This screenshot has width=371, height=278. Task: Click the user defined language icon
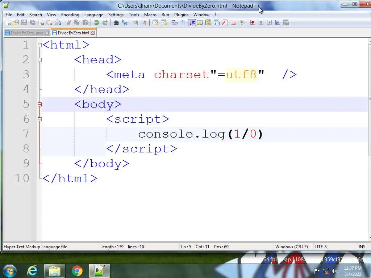(200, 23)
